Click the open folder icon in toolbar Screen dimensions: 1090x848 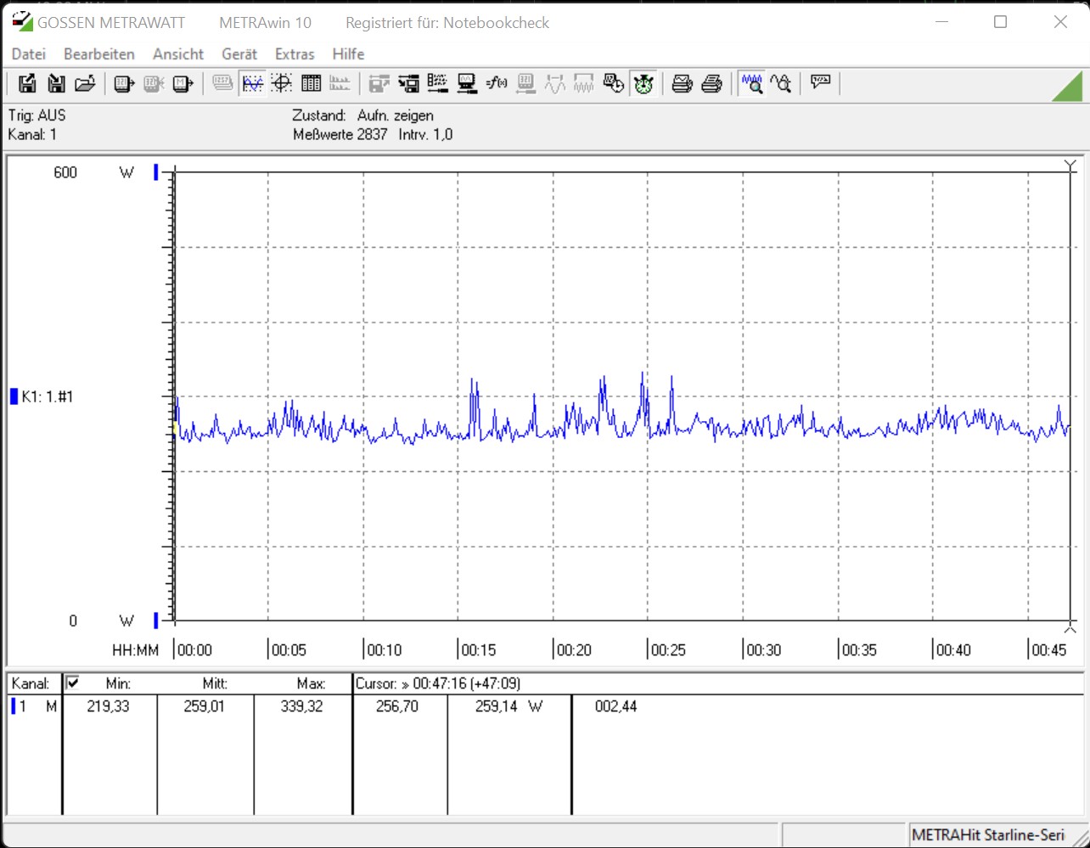[85, 83]
